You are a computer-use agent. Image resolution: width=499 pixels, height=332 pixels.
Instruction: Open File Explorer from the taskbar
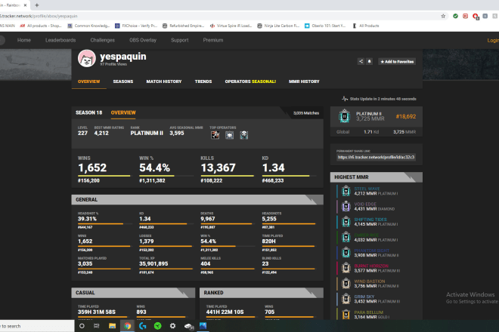112,326
